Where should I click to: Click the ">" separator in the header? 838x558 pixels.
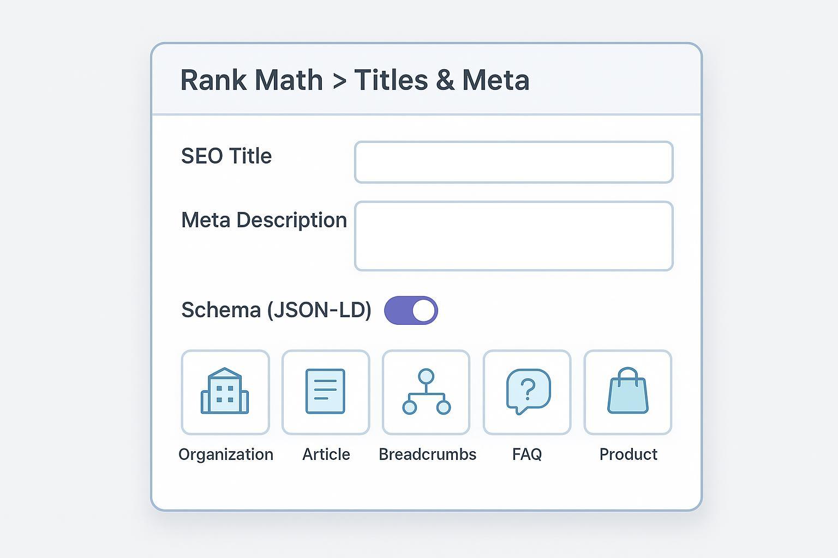click(339, 81)
